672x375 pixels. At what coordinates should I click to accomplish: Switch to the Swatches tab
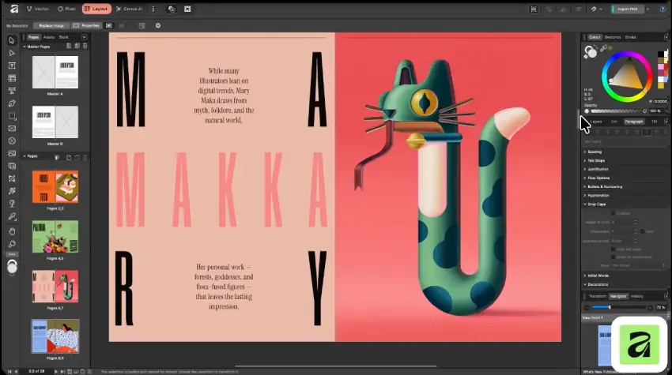coord(613,37)
